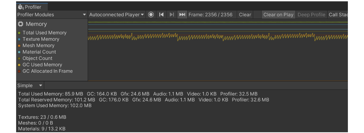
Task: Toggle Texture Memory blue legend square
Action: [19, 39]
